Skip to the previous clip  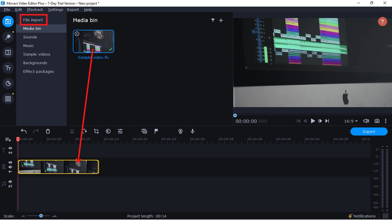(298, 121)
